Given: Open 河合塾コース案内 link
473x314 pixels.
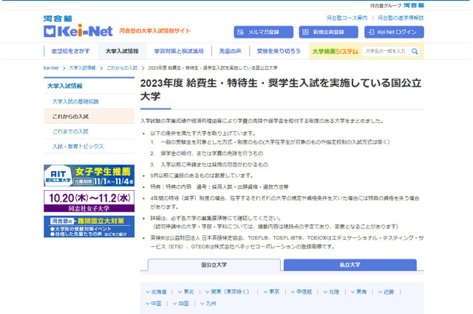Looking at the screenshot, I should click(x=347, y=18).
